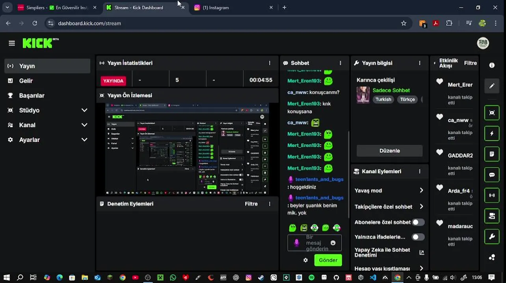Click username teen1ants_and_bugs above 'hoşgeldiniz'

coord(319,179)
